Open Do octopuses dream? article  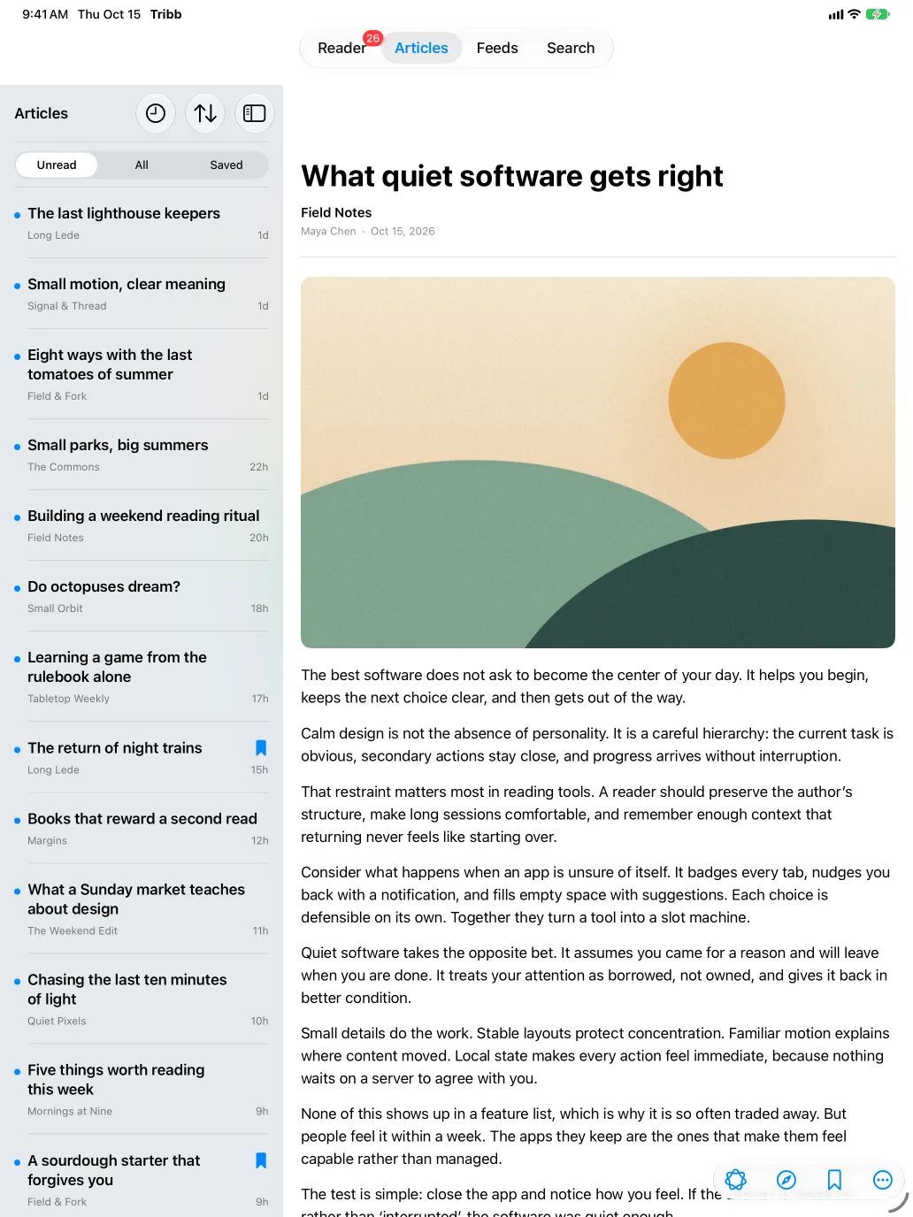tap(142, 596)
